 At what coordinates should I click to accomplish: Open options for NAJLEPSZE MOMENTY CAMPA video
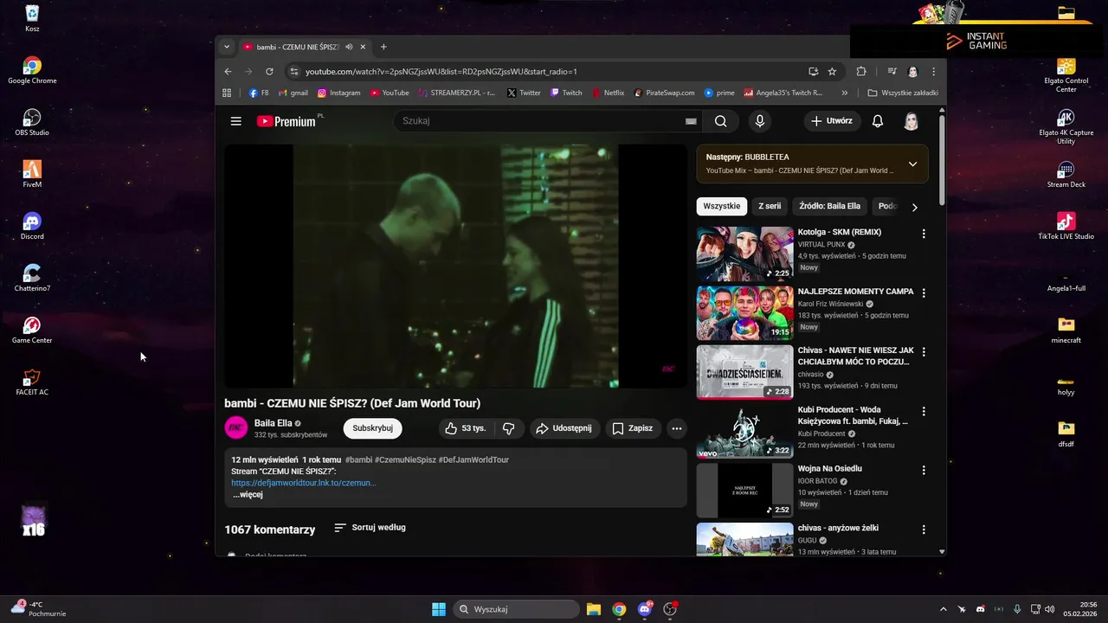tap(924, 292)
